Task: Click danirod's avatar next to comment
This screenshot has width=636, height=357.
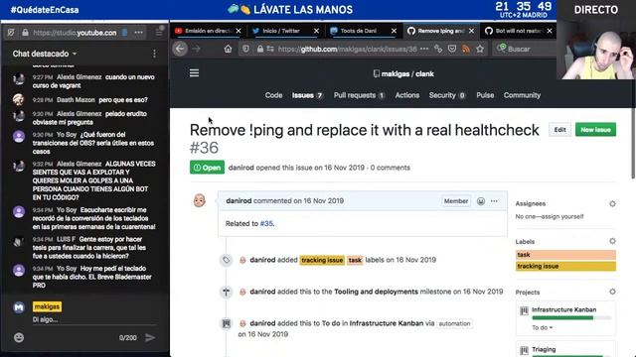Action: click(199, 200)
